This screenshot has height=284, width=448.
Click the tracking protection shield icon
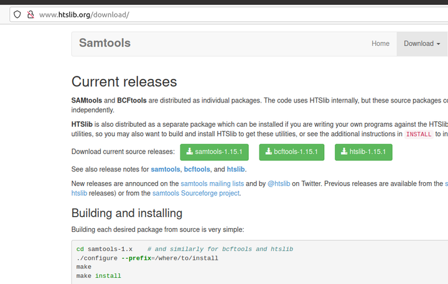tap(17, 14)
